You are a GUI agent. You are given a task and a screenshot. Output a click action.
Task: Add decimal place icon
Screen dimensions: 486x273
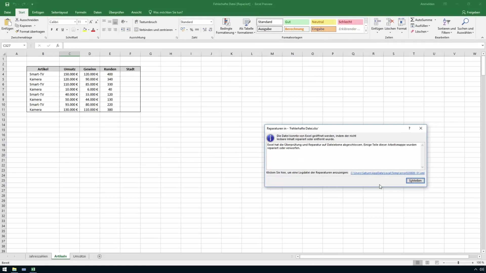coord(205,30)
